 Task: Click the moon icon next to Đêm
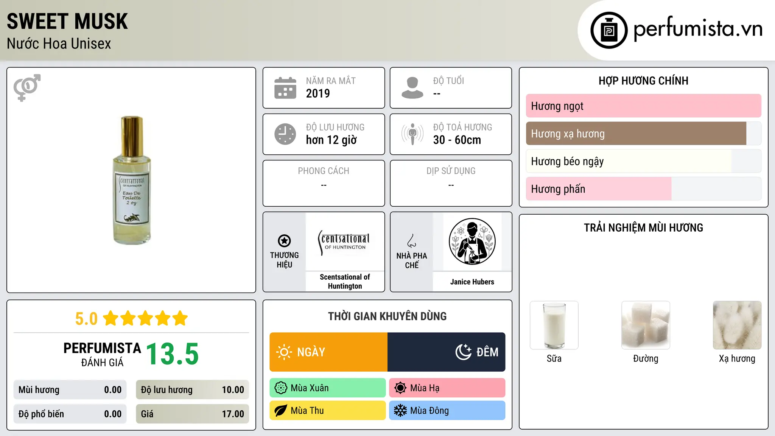pos(464,352)
